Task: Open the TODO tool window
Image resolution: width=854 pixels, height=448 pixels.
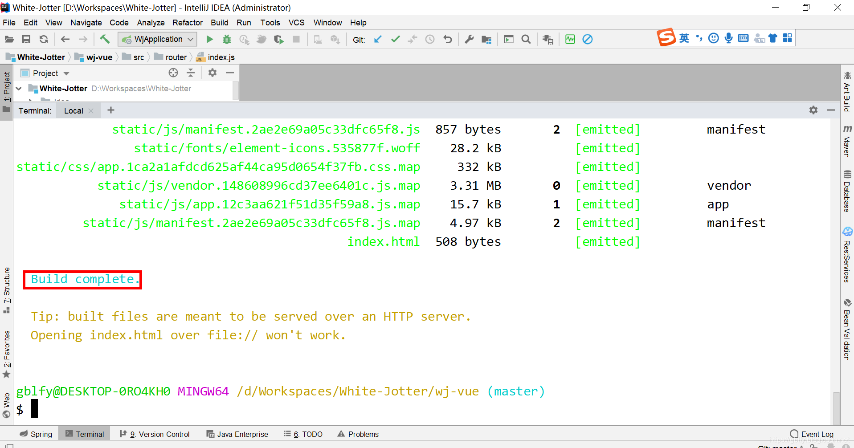Action: click(x=303, y=434)
